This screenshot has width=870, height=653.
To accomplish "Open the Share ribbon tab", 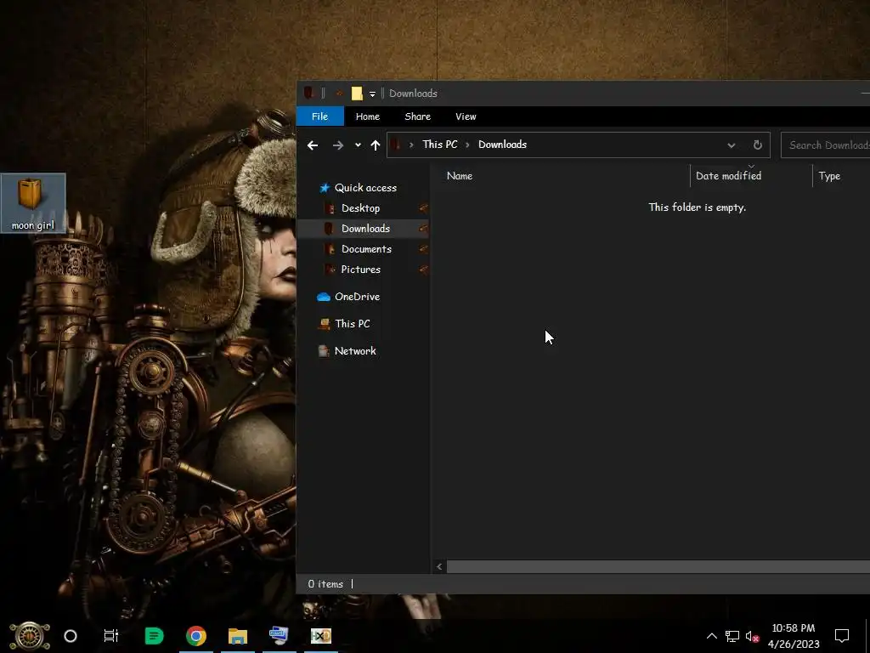I will click(x=418, y=116).
